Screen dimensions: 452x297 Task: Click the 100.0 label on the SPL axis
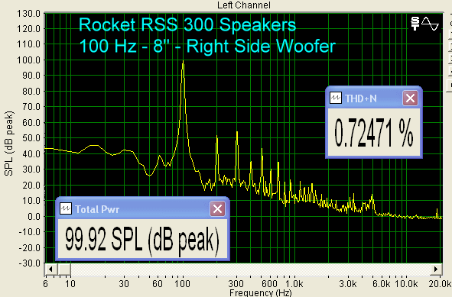tap(28, 60)
